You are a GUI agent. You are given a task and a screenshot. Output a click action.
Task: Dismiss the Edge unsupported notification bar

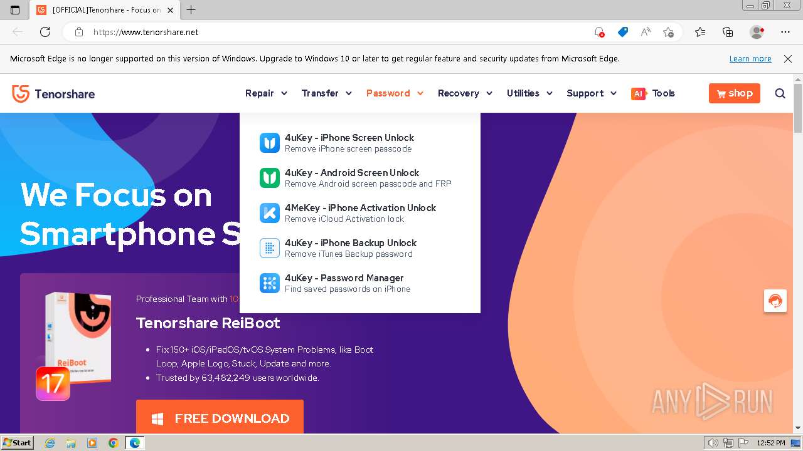coord(788,59)
